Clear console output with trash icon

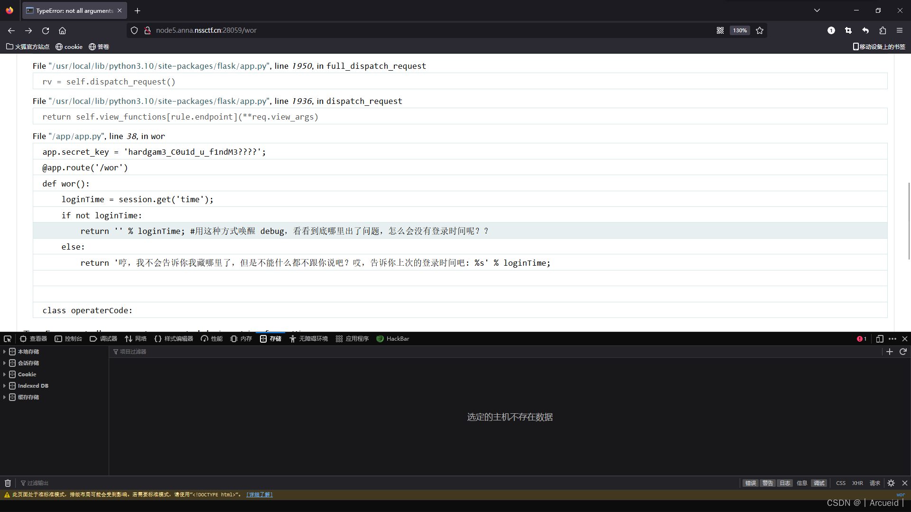(x=8, y=483)
